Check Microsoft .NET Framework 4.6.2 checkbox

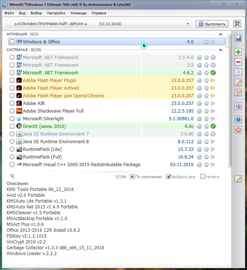point(12,73)
